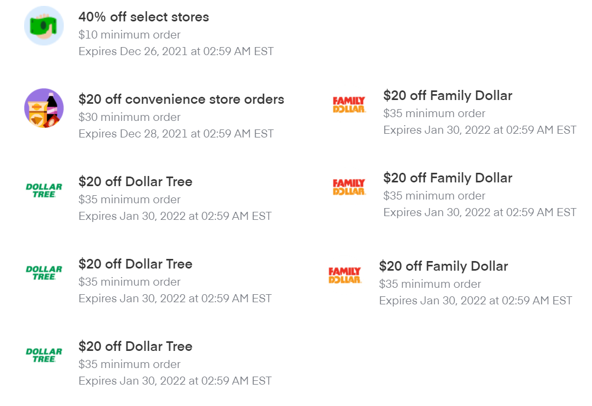Click the green cash icon for 40% off
Image resolution: width=592 pixels, height=406 pixels.
pos(44,26)
